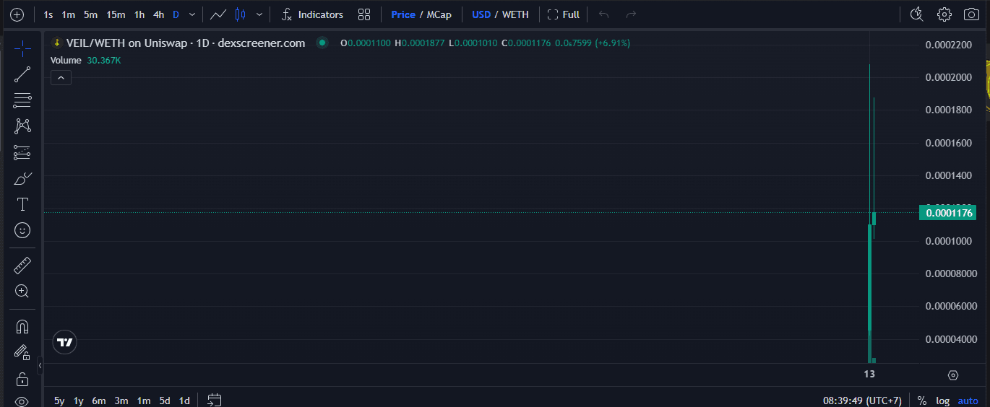Click the Volume 30.367K indicator label
The height and width of the screenshot is (407, 990).
click(x=86, y=61)
